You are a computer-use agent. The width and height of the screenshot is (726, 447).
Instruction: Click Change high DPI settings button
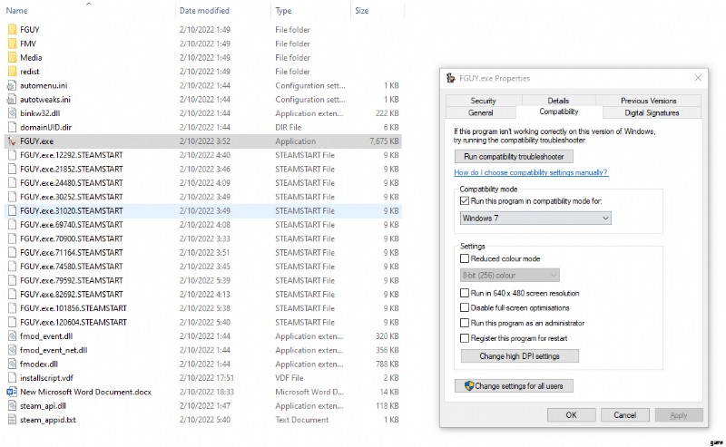(x=519, y=355)
